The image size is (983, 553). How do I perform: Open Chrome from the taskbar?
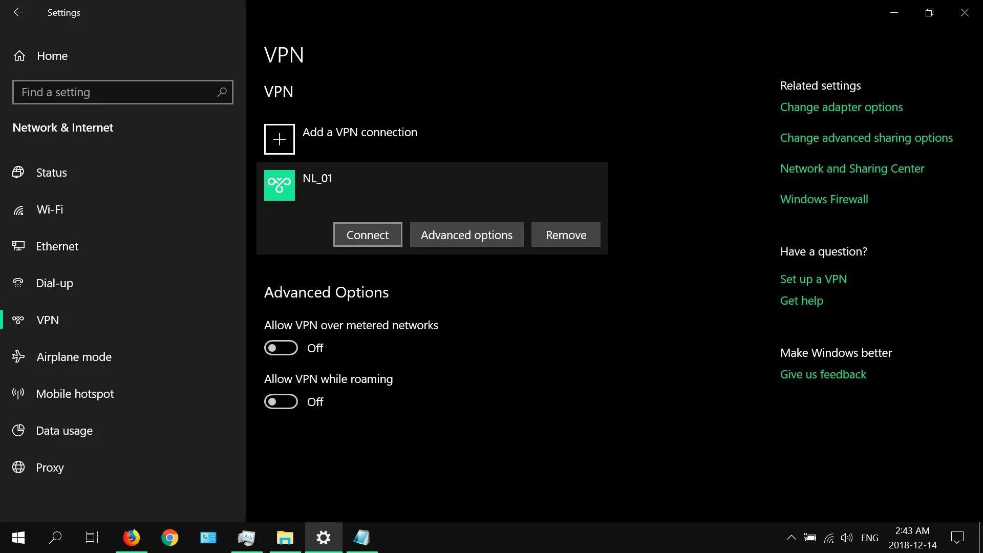[x=170, y=538]
